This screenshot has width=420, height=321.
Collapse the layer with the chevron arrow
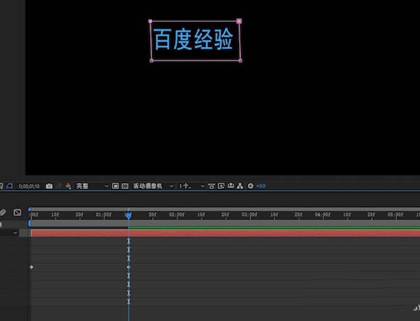coord(15,233)
